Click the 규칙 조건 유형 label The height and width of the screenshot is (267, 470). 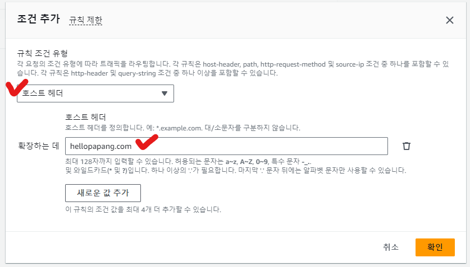[x=43, y=53]
